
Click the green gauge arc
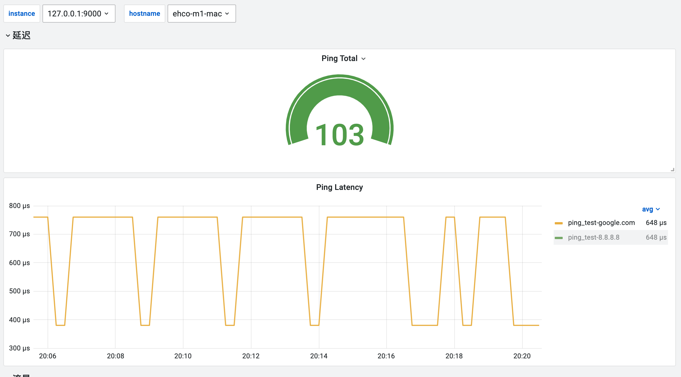[339, 86]
